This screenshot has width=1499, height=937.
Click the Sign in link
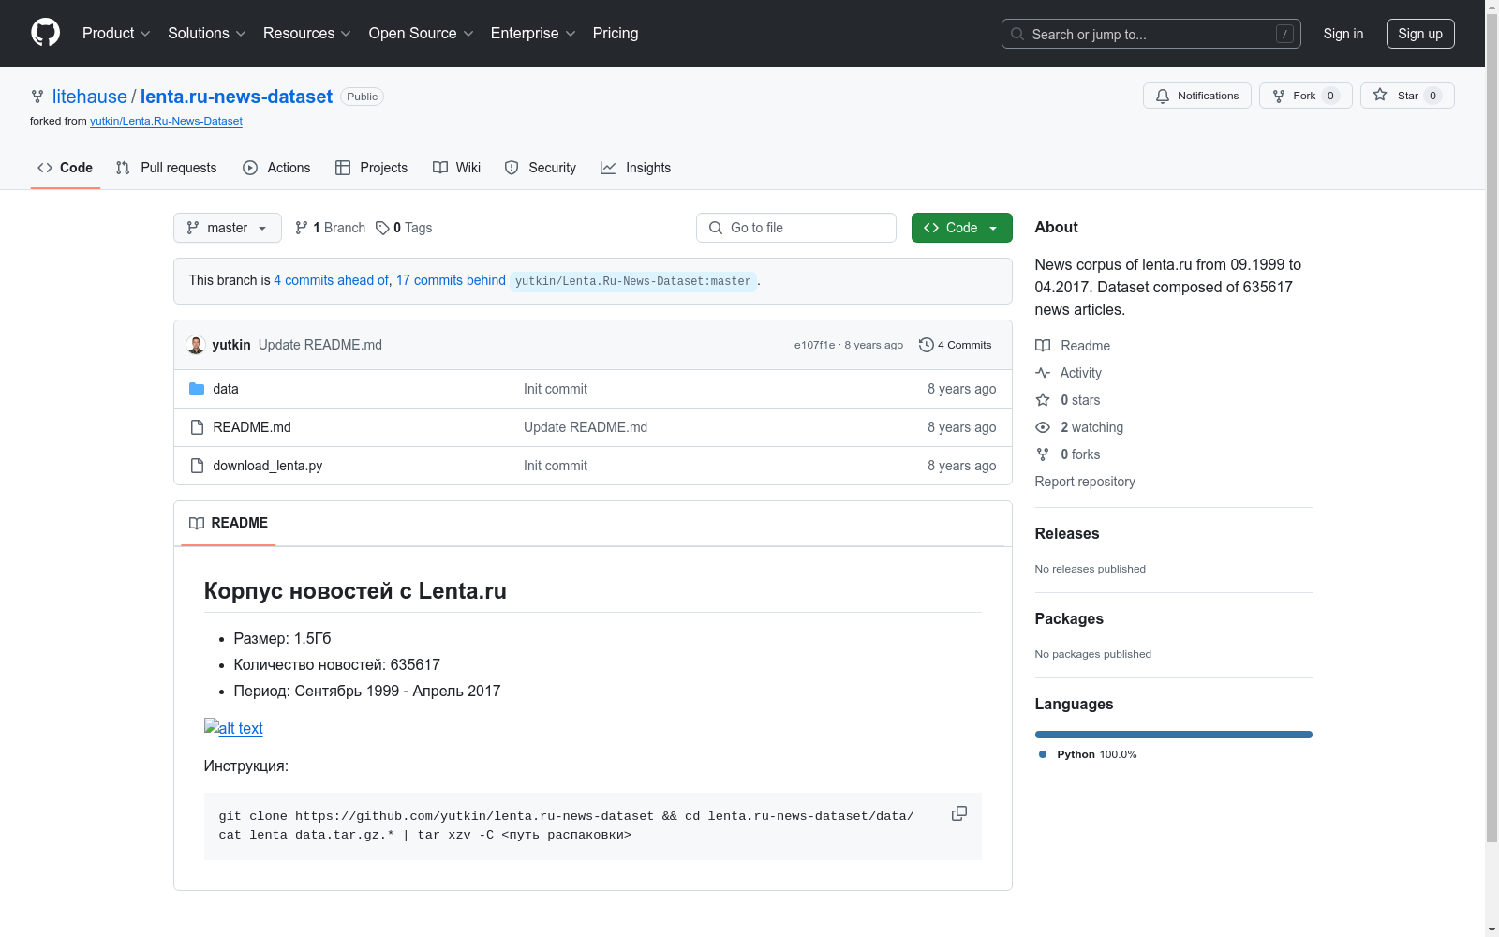coord(1343,34)
